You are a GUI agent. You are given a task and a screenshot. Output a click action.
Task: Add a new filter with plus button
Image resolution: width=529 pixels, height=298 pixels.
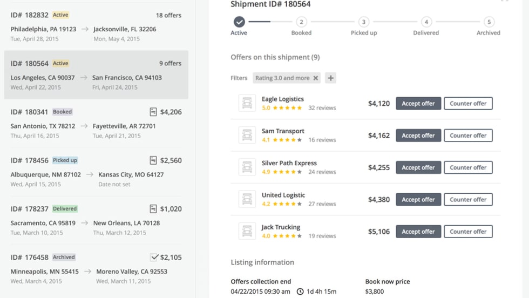point(331,78)
